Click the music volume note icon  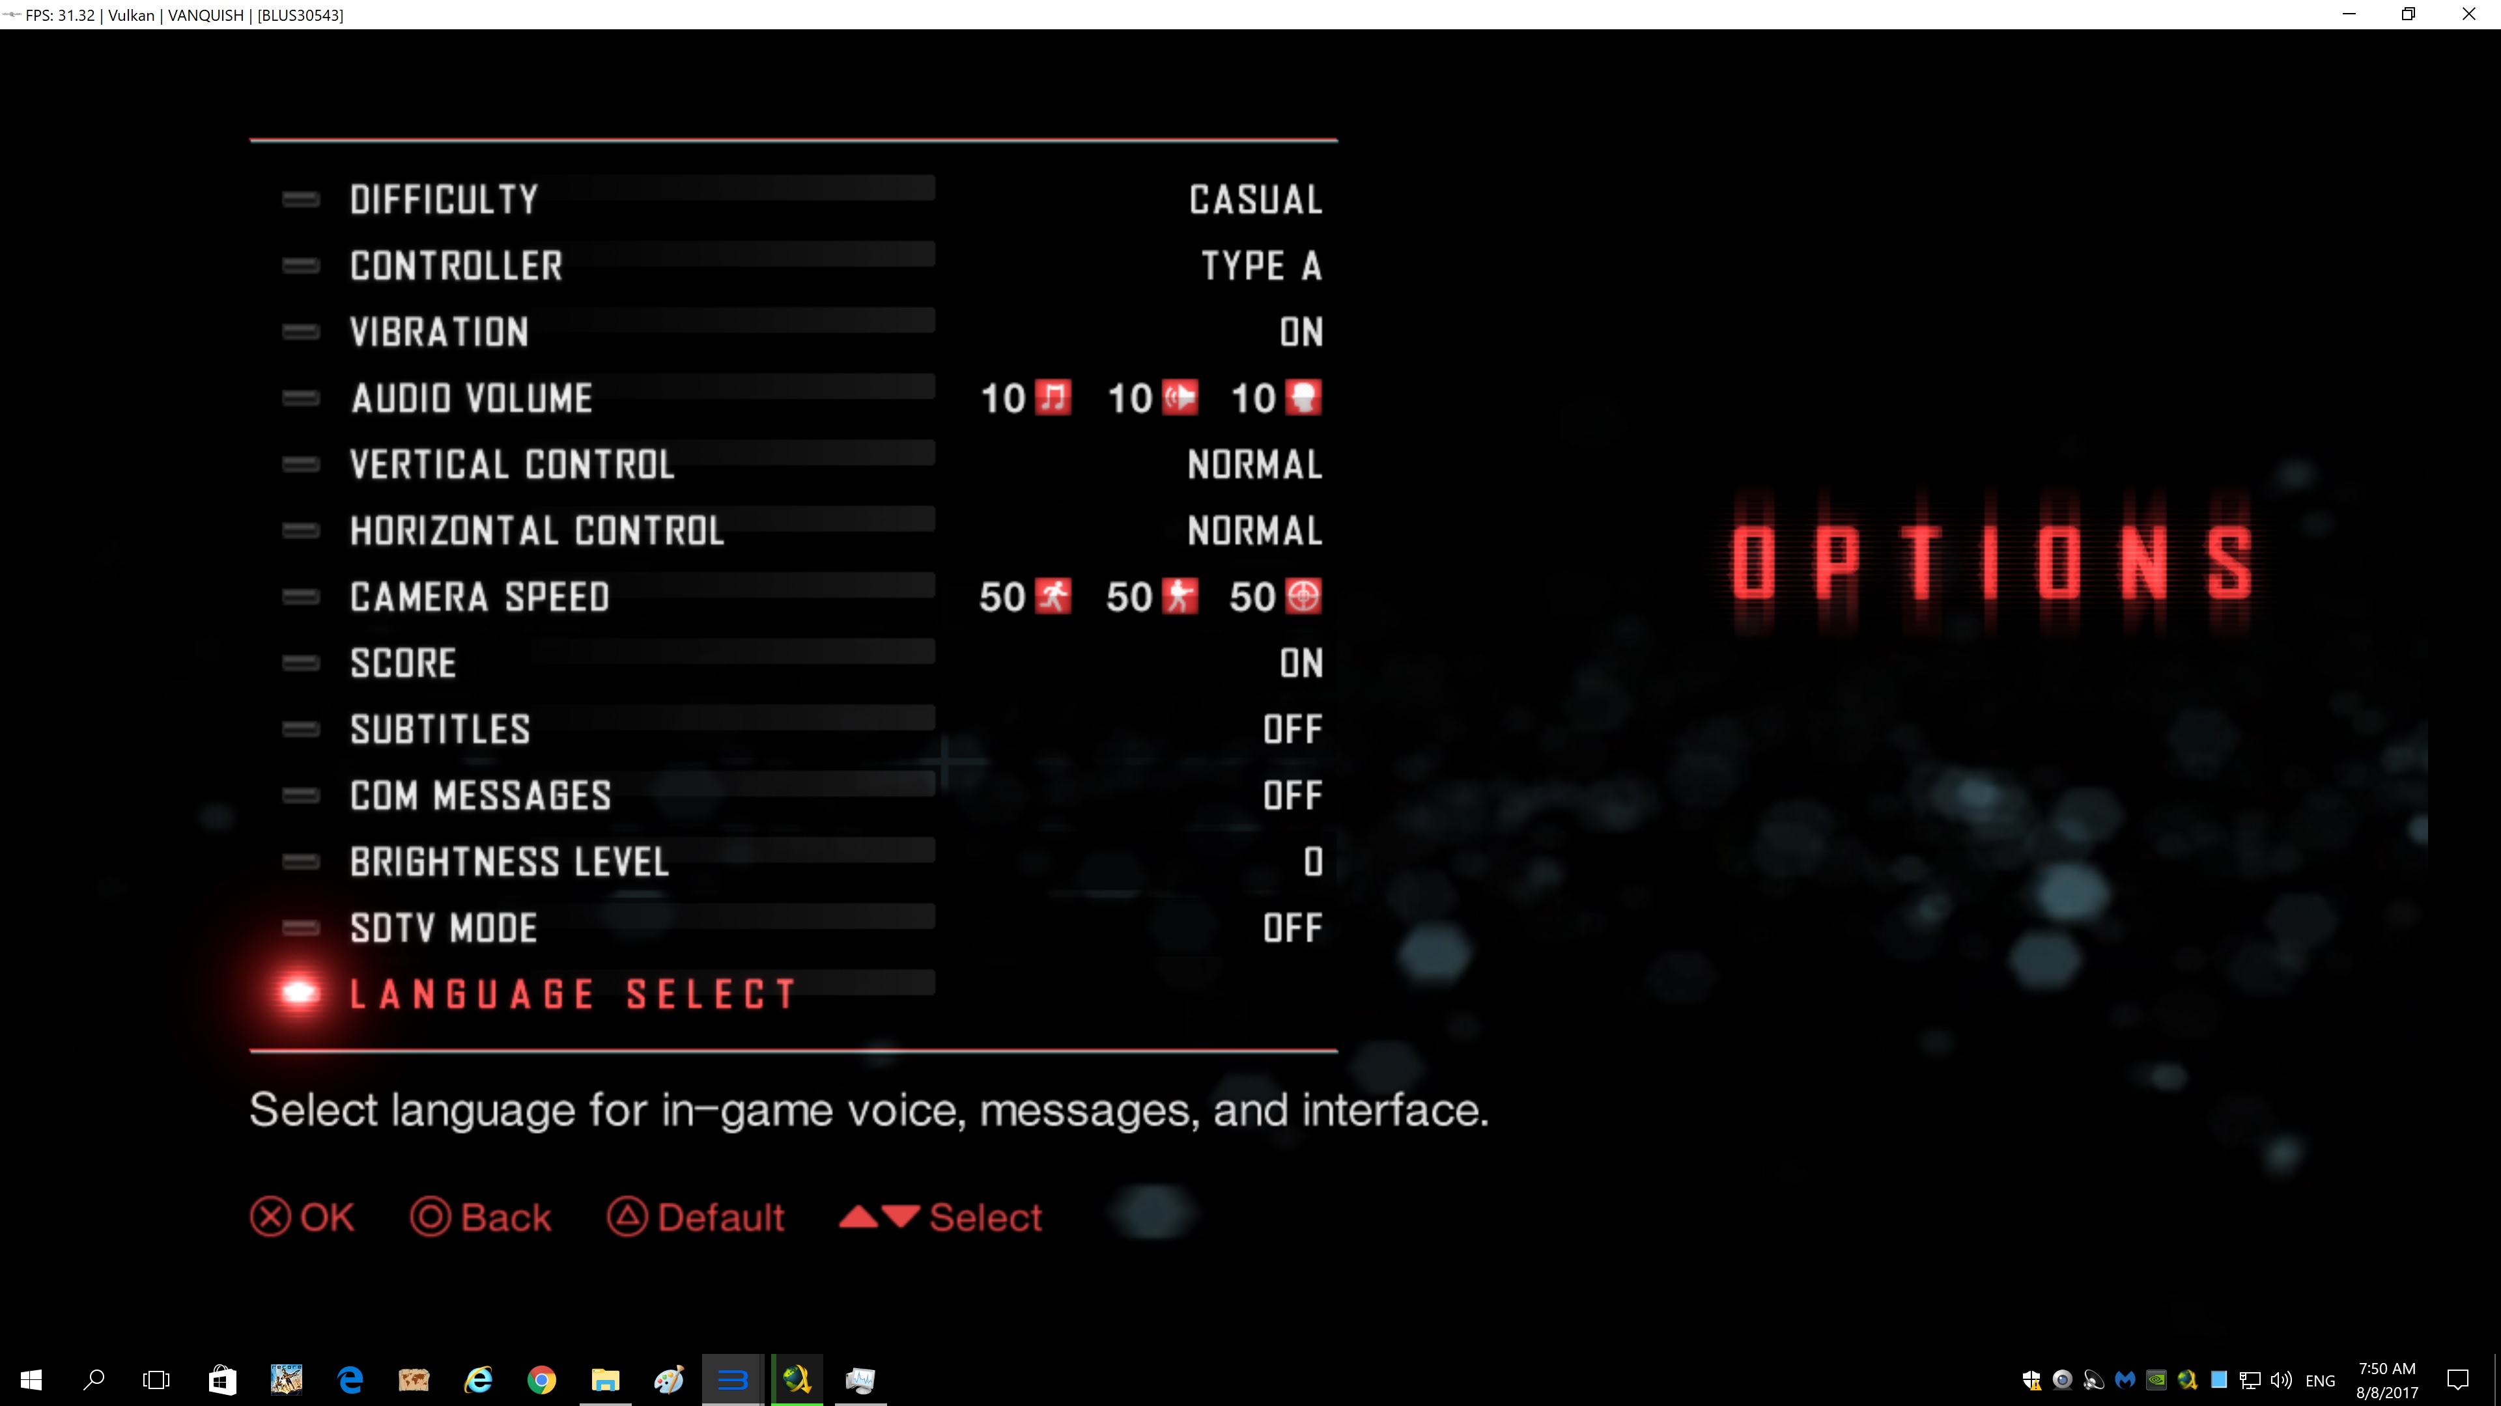(x=1053, y=398)
